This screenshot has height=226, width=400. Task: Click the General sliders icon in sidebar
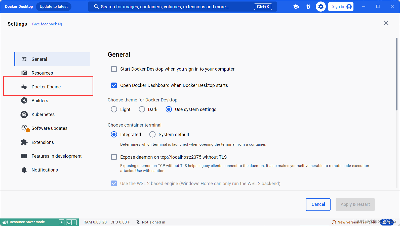click(x=24, y=59)
